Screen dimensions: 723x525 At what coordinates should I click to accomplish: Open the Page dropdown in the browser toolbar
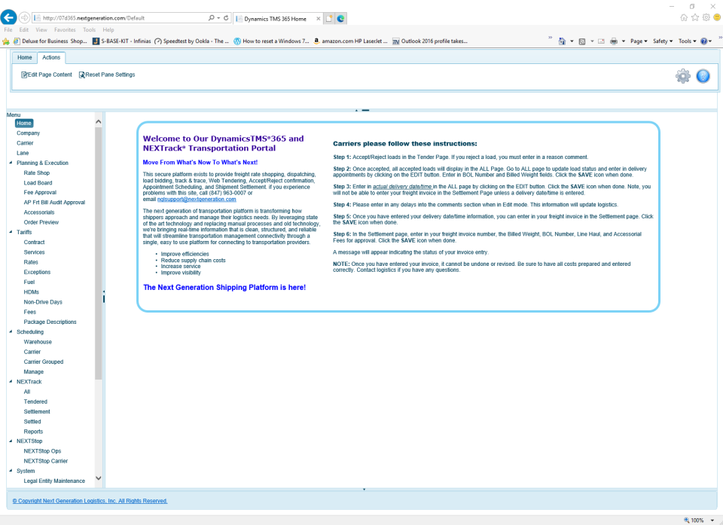pyautogui.click(x=639, y=41)
